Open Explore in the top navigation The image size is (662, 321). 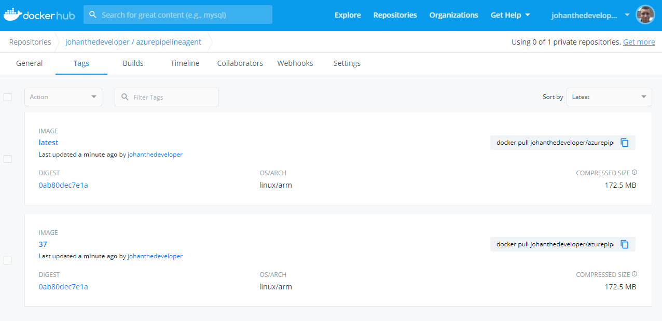(348, 15)
